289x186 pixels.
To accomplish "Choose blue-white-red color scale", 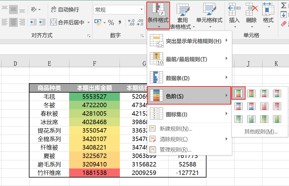I will (239, 106).
